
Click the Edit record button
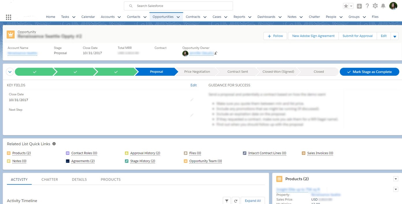click(x=384, y=36)
